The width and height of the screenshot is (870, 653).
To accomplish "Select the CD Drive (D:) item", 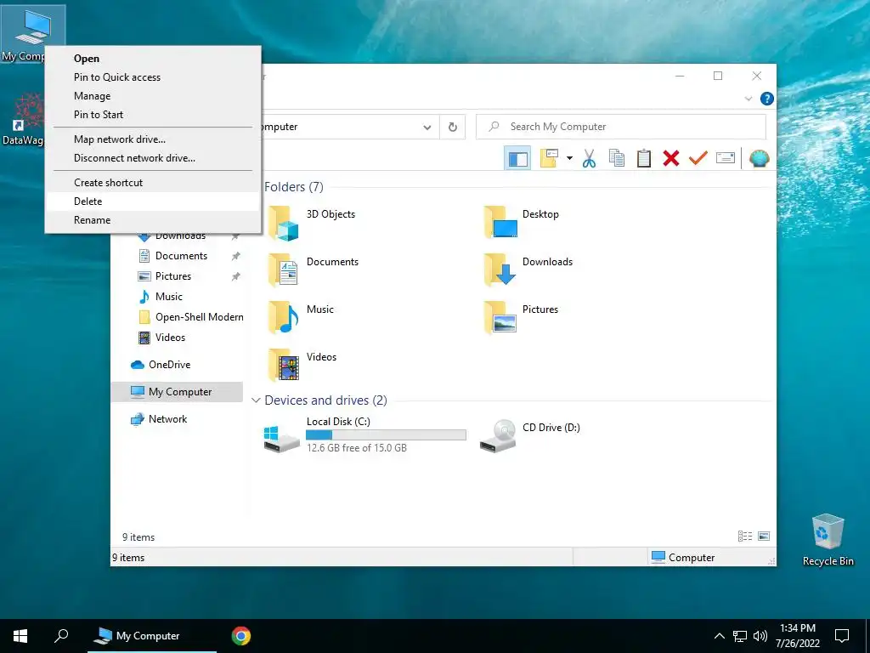I will point(530,436).
